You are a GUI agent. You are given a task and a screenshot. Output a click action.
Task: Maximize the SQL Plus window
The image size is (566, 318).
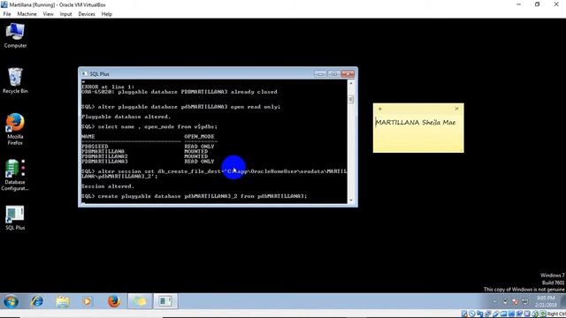click(x=334, y=74)
